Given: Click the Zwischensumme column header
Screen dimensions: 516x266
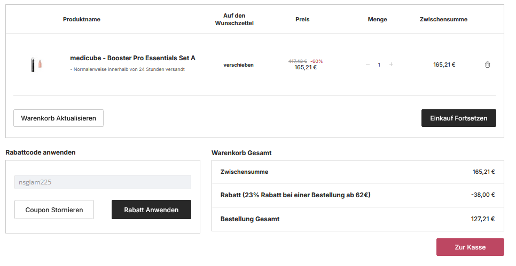Looking at the screenshot, I should click(443, 19).
